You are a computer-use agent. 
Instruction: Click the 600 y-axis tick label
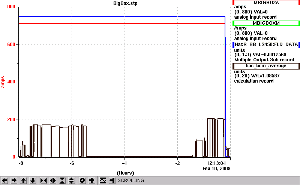click(x=11, y=44)
